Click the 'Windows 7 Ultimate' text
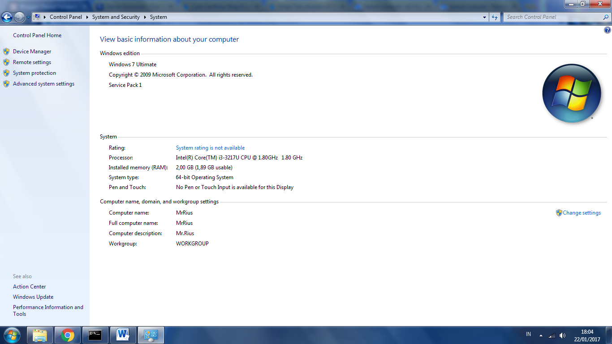This screenshot has width=612, height=344. (x=133, y=64)
